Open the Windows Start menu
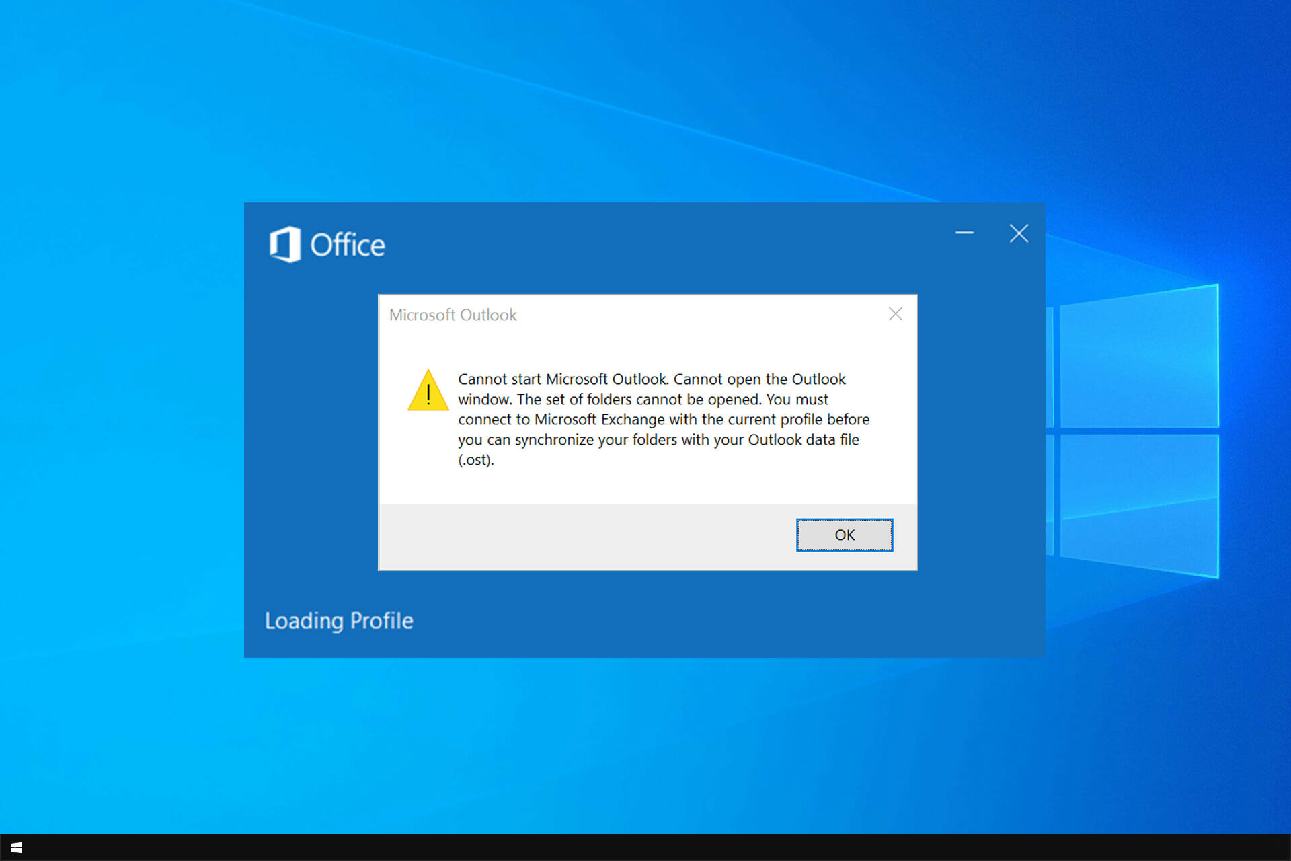Viewport: 1291px width, 861px height. (x=16, y=848)
